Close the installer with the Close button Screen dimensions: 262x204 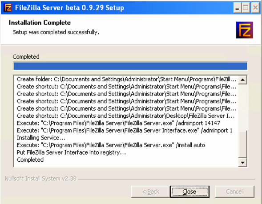[189, 192]
